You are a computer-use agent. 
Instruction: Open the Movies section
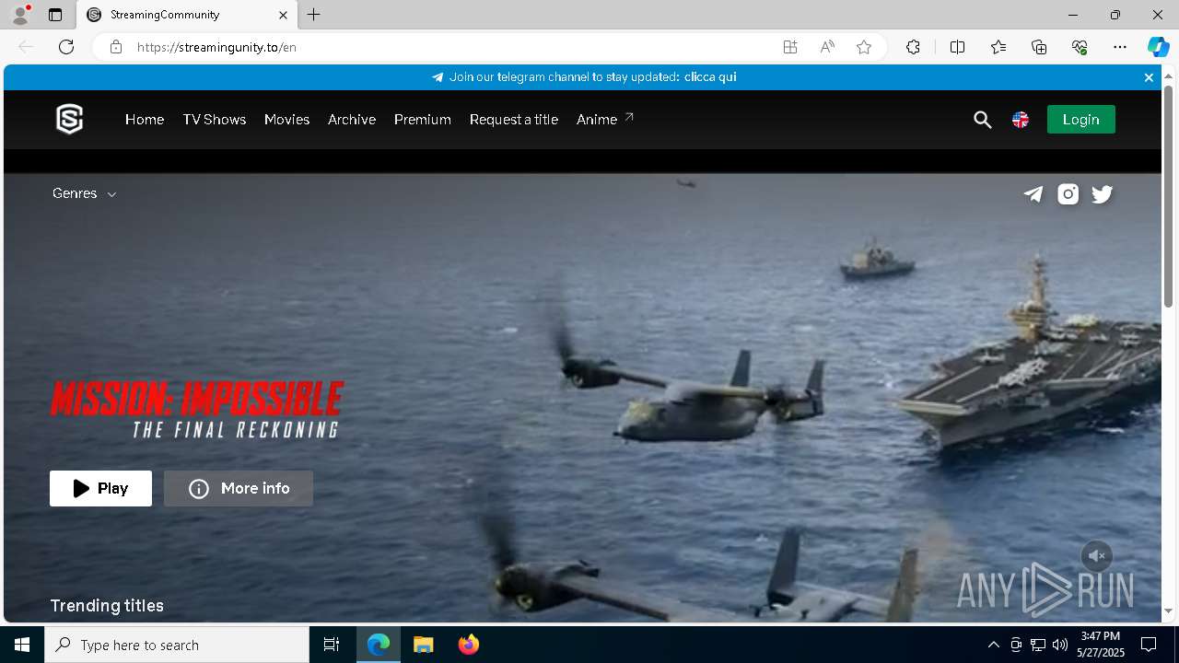point(286,120)
